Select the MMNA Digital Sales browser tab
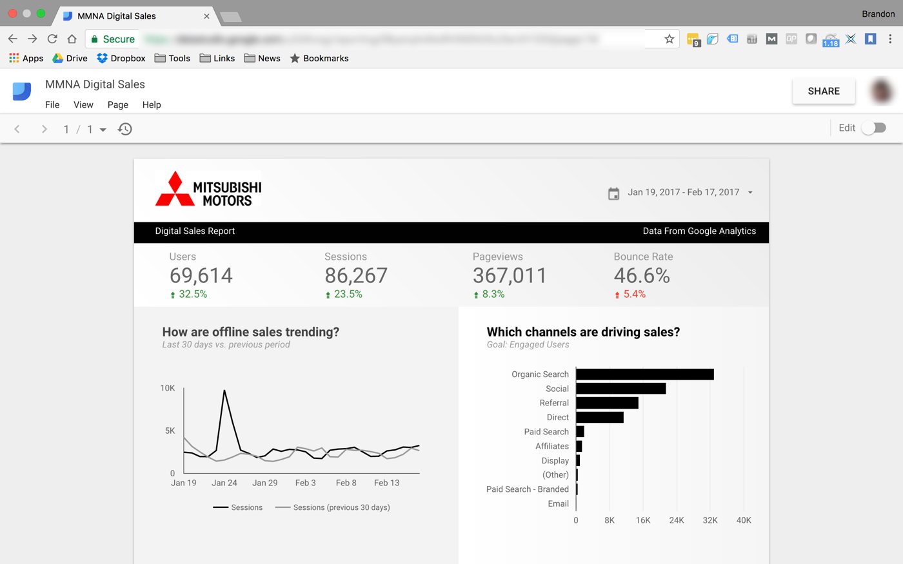 (134, 15)
